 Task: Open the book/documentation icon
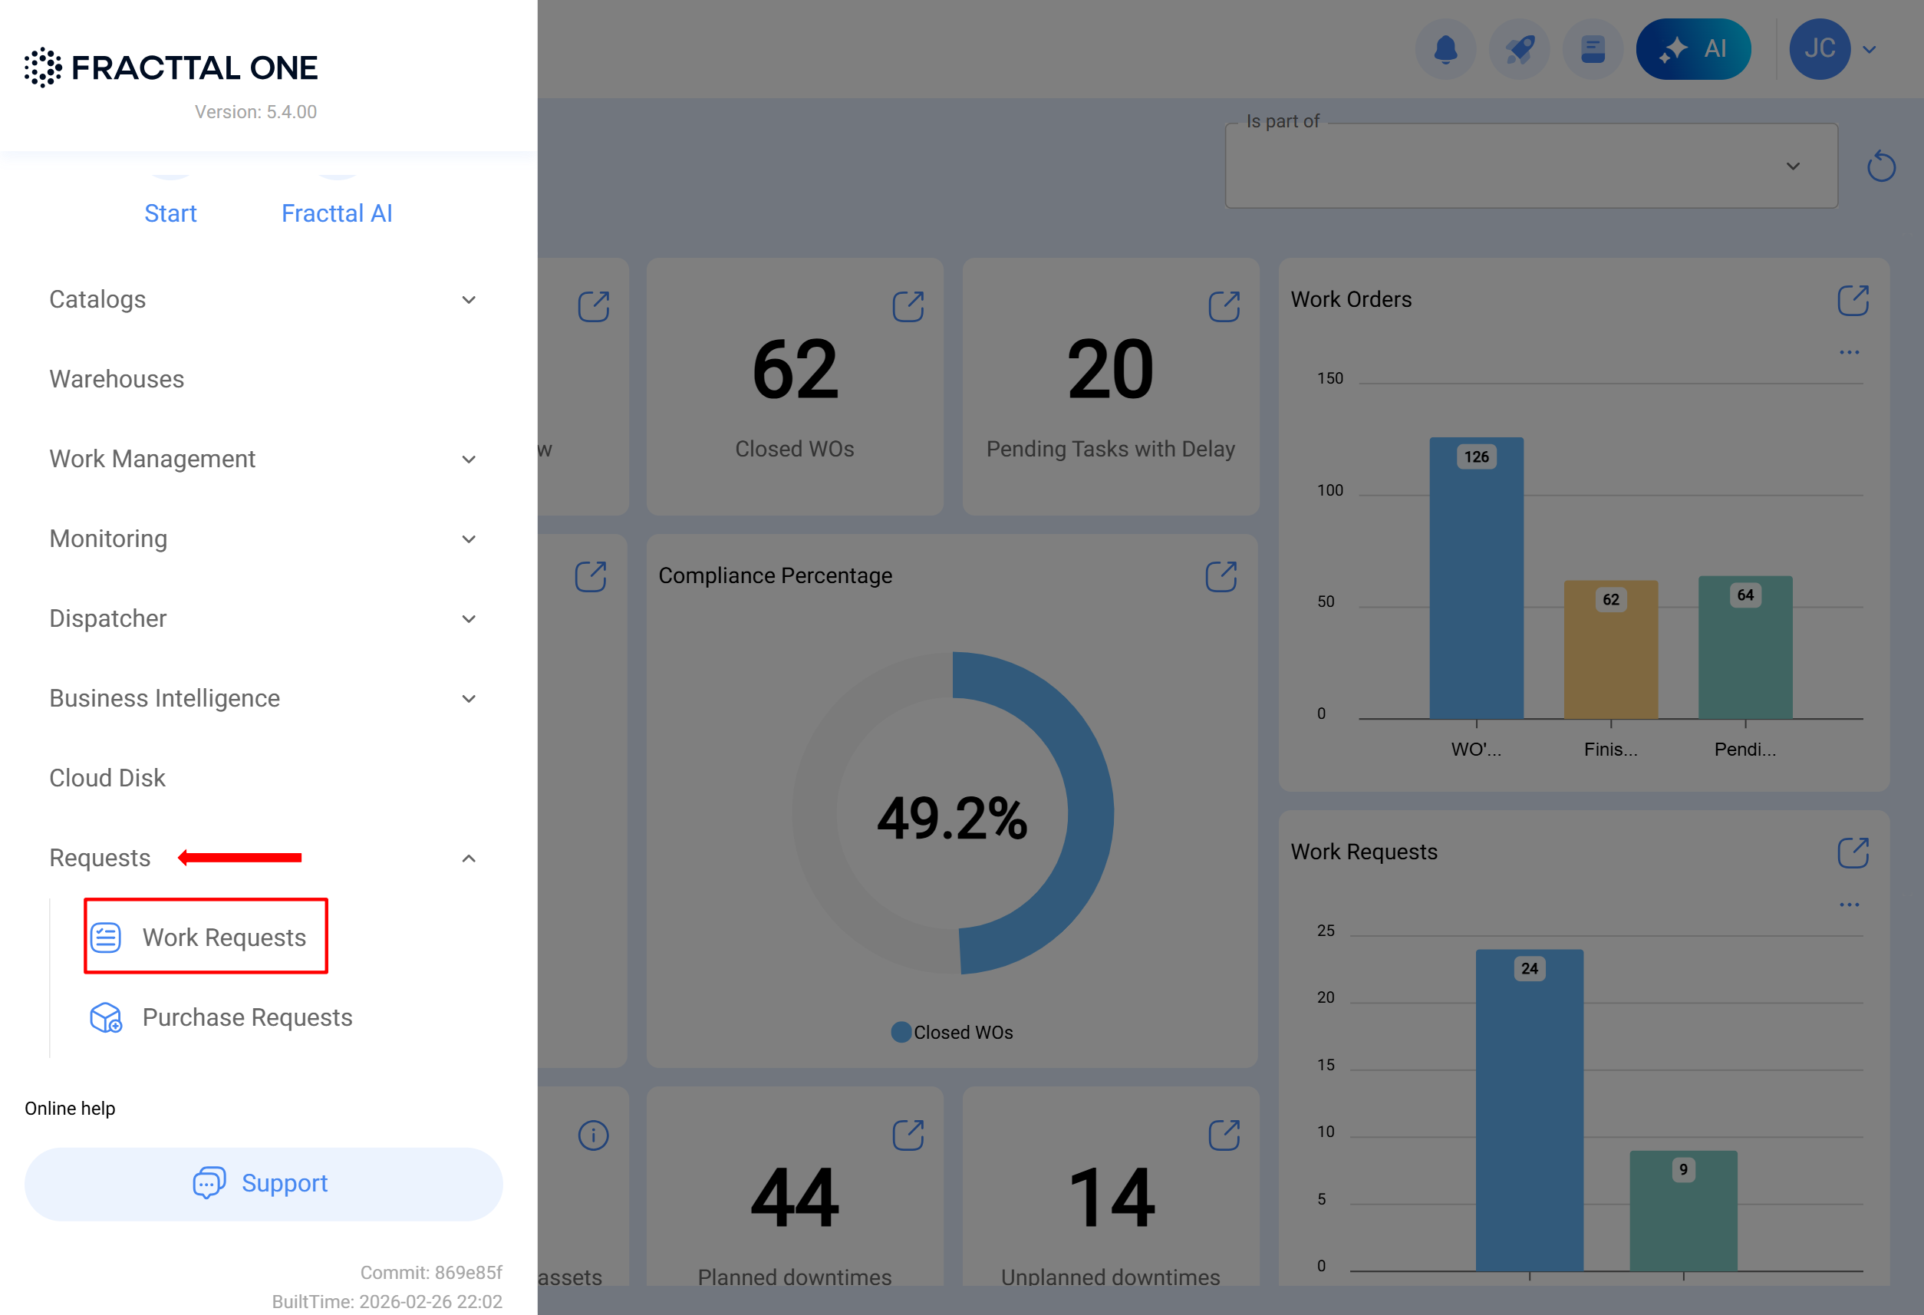tap(1592, 50)
